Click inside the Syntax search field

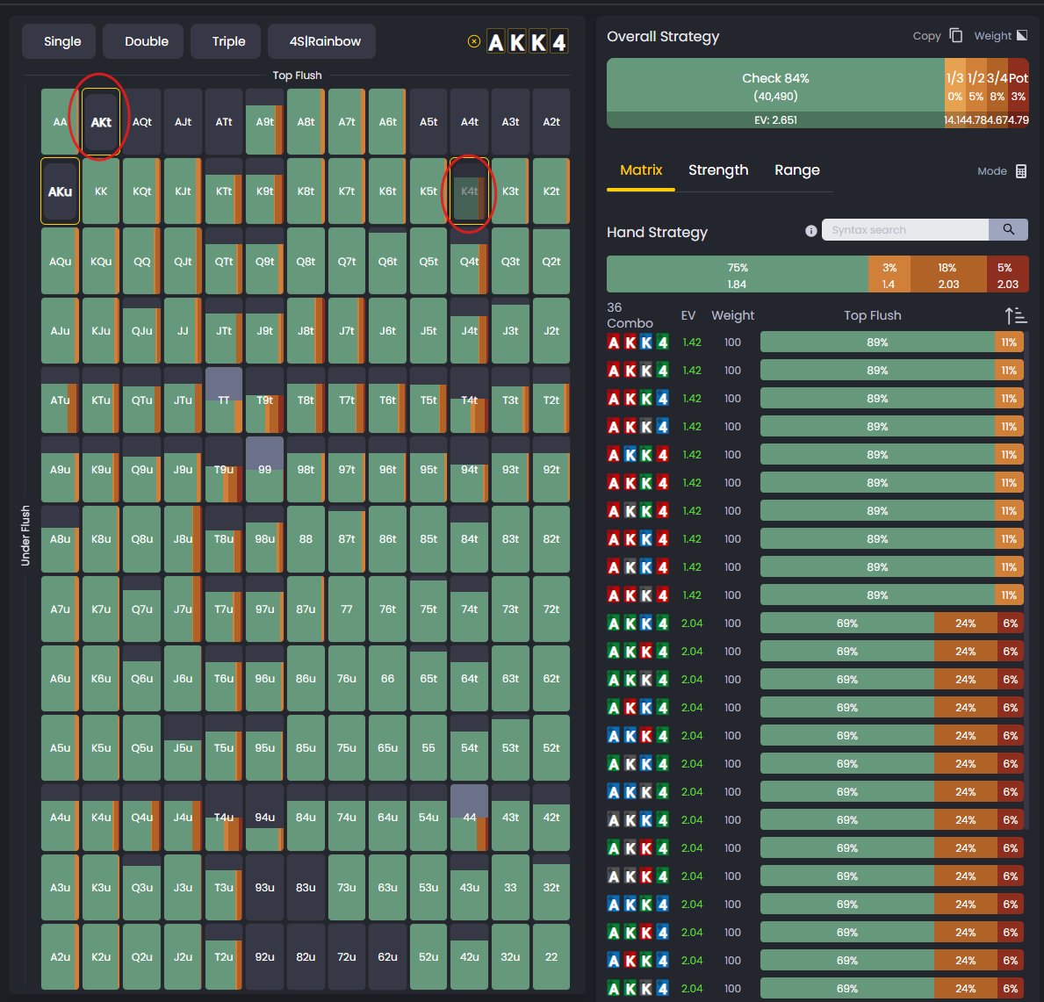904,229
